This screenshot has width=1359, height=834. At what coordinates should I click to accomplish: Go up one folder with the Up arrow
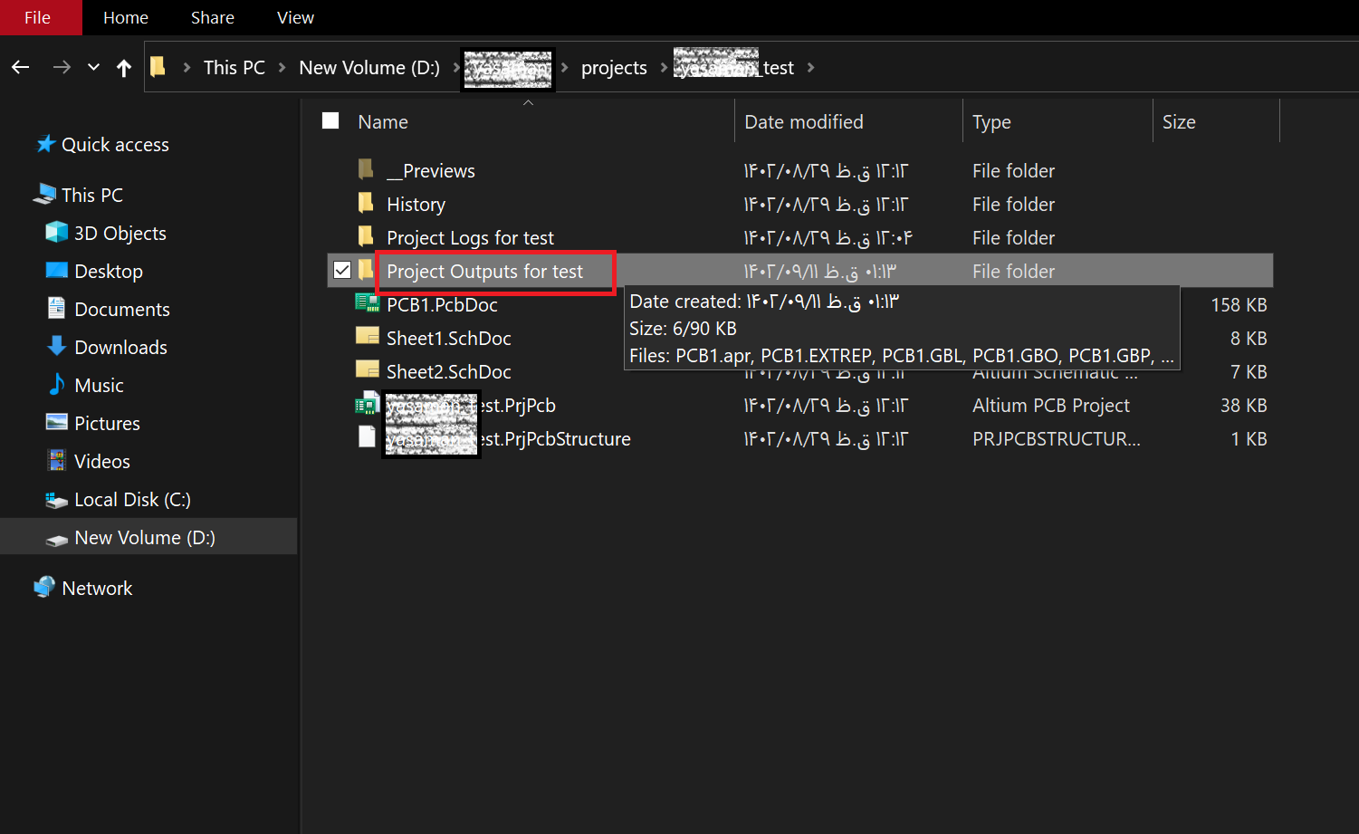pyautogui.click(x=124, y=67)
